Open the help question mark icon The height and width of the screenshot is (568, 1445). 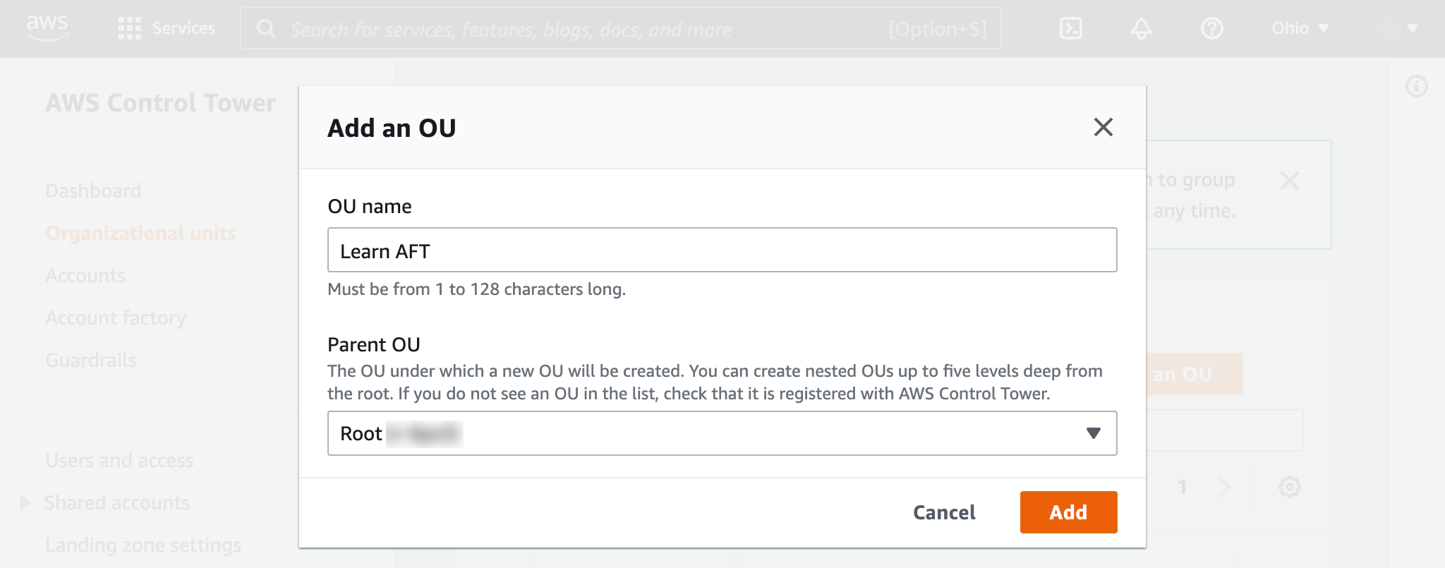click(1211, 28)
